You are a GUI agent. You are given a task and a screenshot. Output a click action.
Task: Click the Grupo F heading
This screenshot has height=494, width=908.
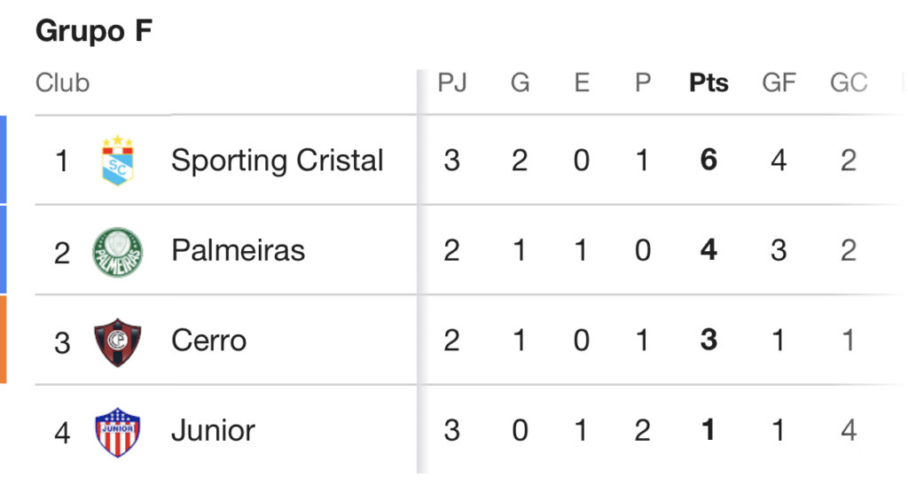pyautogui.click(x=94, y=31)
